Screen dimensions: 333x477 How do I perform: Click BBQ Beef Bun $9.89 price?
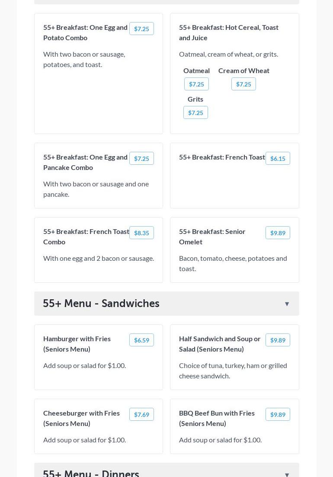coord(278,415)
